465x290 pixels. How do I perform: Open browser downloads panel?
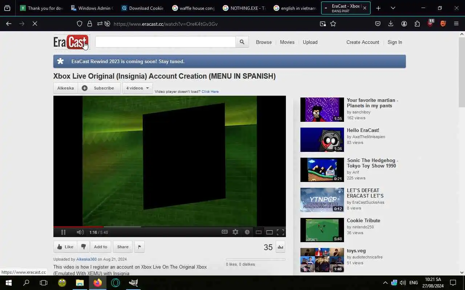click(x=391, y=24)
